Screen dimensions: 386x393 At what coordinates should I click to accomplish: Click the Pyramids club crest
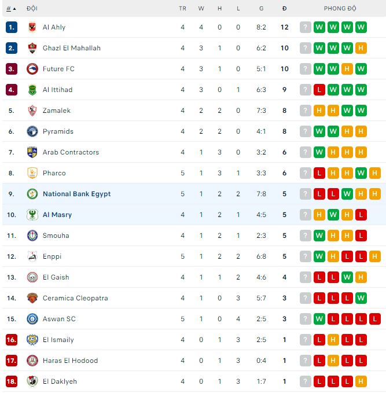click(32, 131)
